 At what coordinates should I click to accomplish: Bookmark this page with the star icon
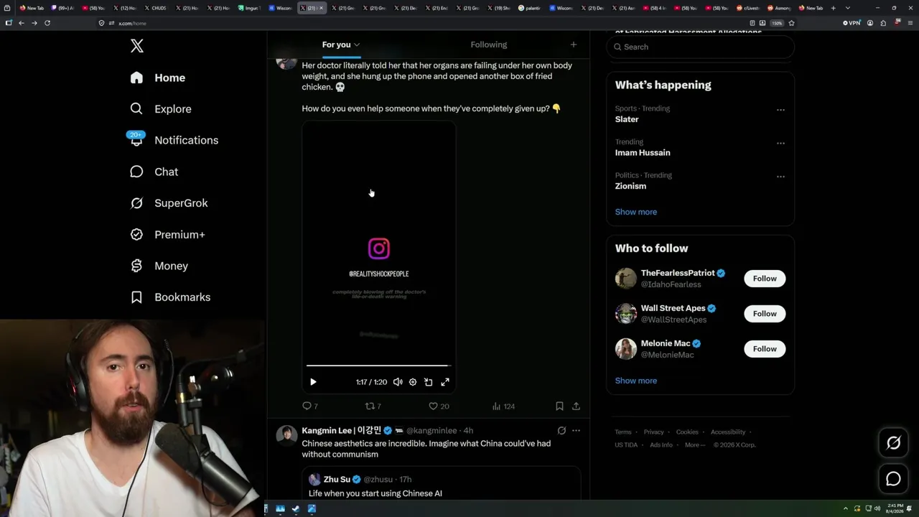coord(791,23)
